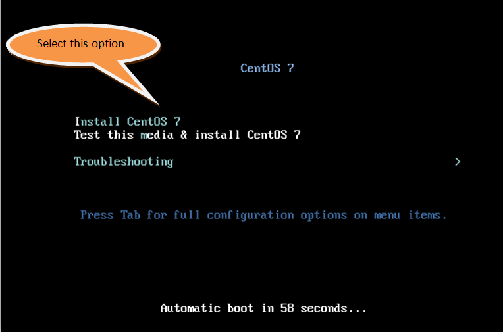Click the words menu items in the hint
This screenshot has width=503, height=332.
point(410,215)
